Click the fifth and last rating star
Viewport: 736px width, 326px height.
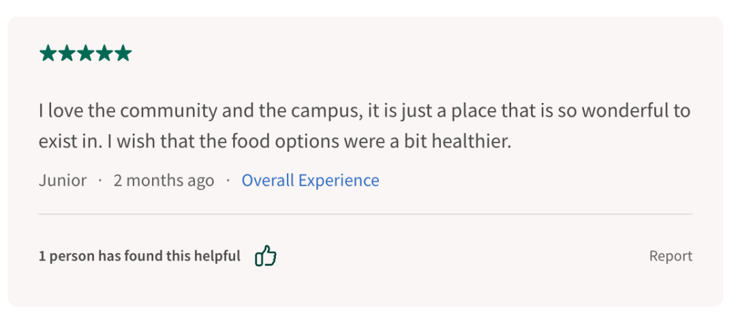123,54
